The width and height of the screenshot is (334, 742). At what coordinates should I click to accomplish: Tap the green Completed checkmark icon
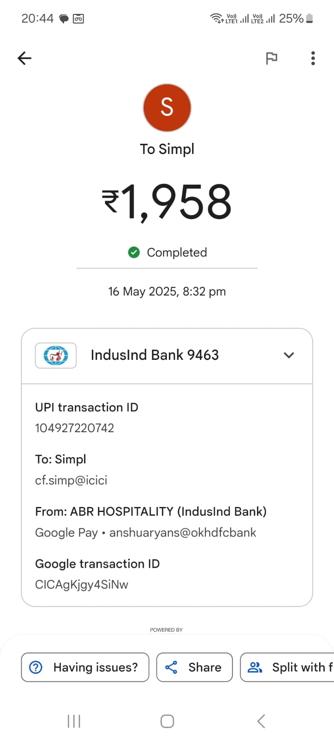pyautogui.click(x=134, y=252)
